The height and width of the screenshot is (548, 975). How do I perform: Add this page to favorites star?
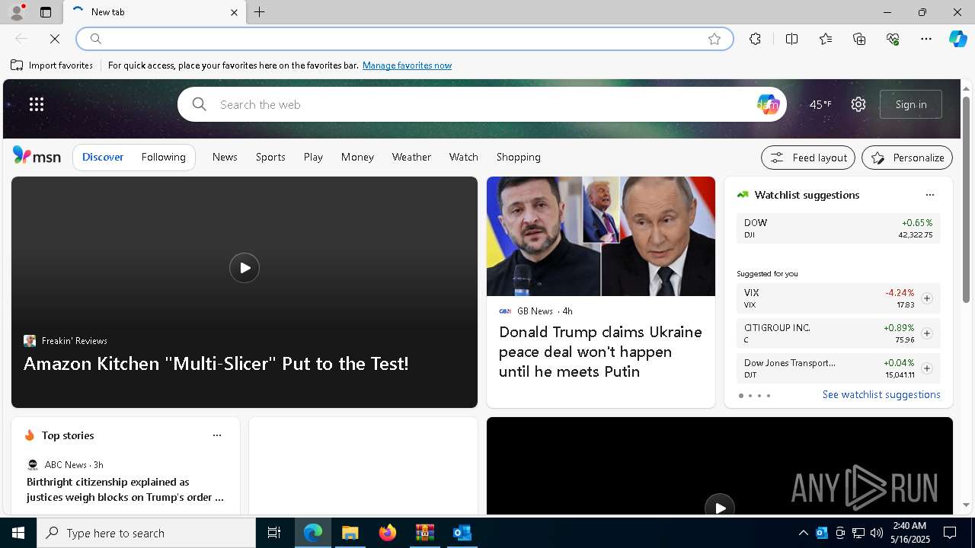pyautogui.click(x=714, y=39)
